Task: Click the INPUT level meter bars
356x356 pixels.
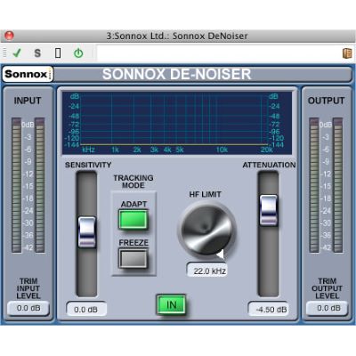Action: pos(28,185)
